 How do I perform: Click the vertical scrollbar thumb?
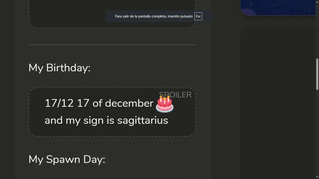point(317,74)
